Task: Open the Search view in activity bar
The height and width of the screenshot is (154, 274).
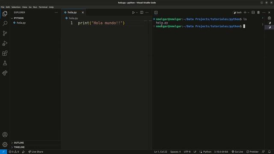Action: 5,23
